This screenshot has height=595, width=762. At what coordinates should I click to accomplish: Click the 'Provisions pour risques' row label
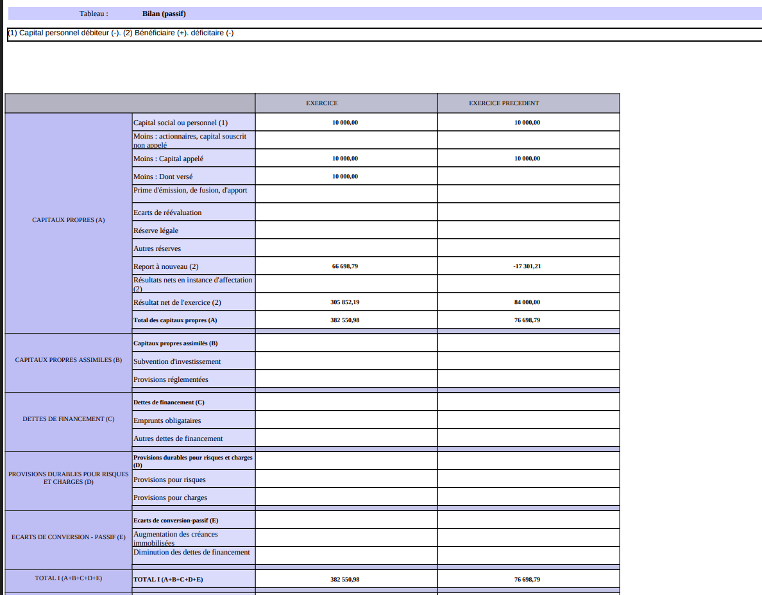tap(169, 479)
